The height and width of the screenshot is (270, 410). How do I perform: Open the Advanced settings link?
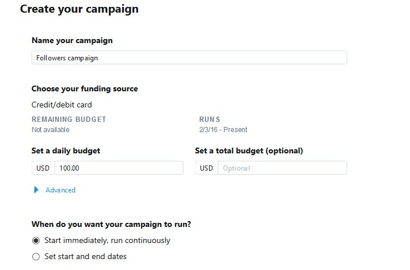tap(60, 190)
